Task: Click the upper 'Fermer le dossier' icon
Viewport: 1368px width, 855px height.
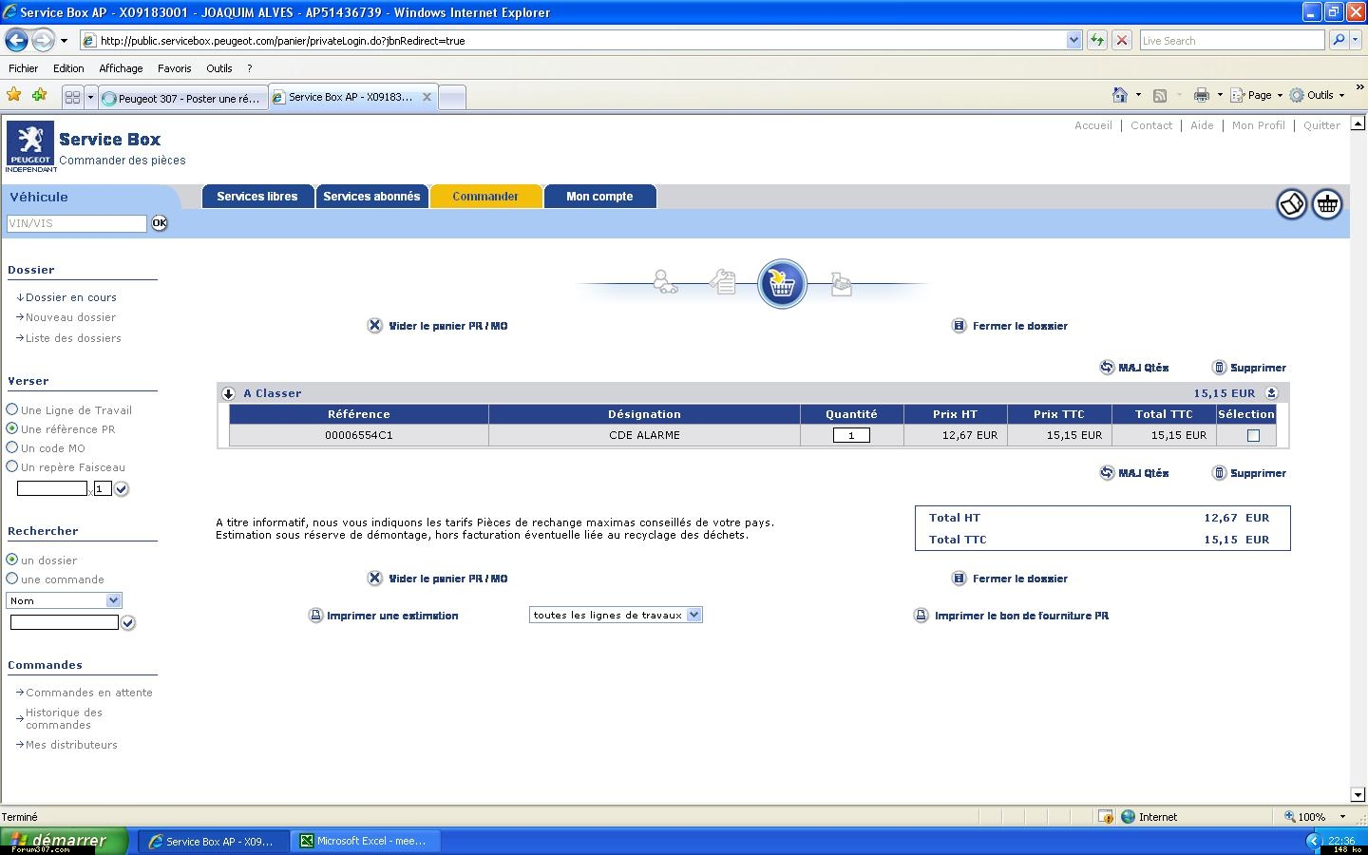Action: click(x=959, y=326)
